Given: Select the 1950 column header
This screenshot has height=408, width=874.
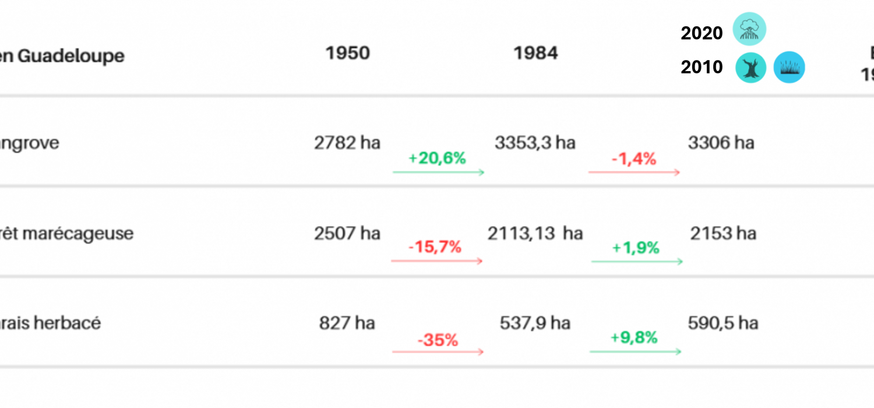Looking at the screenshot, I should click(348, 53).
